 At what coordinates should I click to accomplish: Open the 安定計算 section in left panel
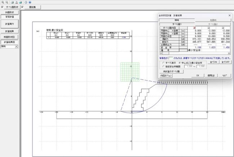10,17
